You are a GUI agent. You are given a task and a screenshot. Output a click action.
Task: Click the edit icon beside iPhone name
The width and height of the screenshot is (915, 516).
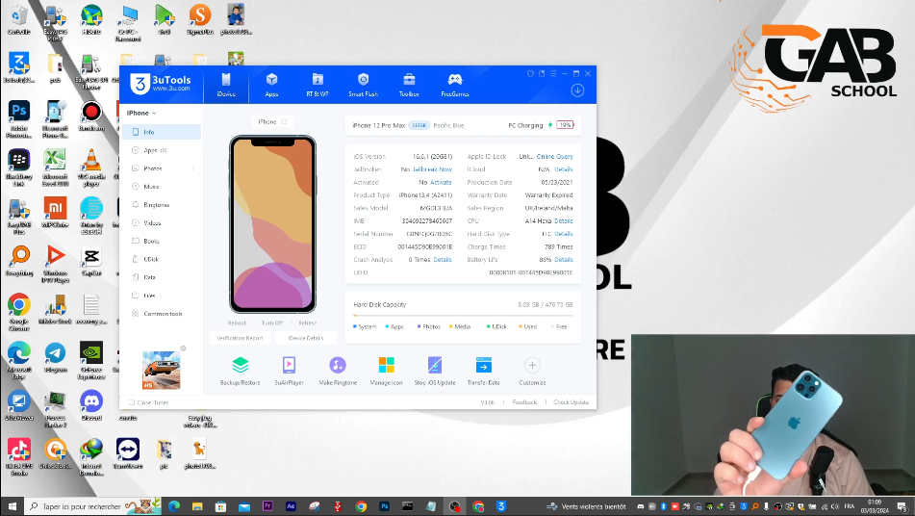[285, 121]
